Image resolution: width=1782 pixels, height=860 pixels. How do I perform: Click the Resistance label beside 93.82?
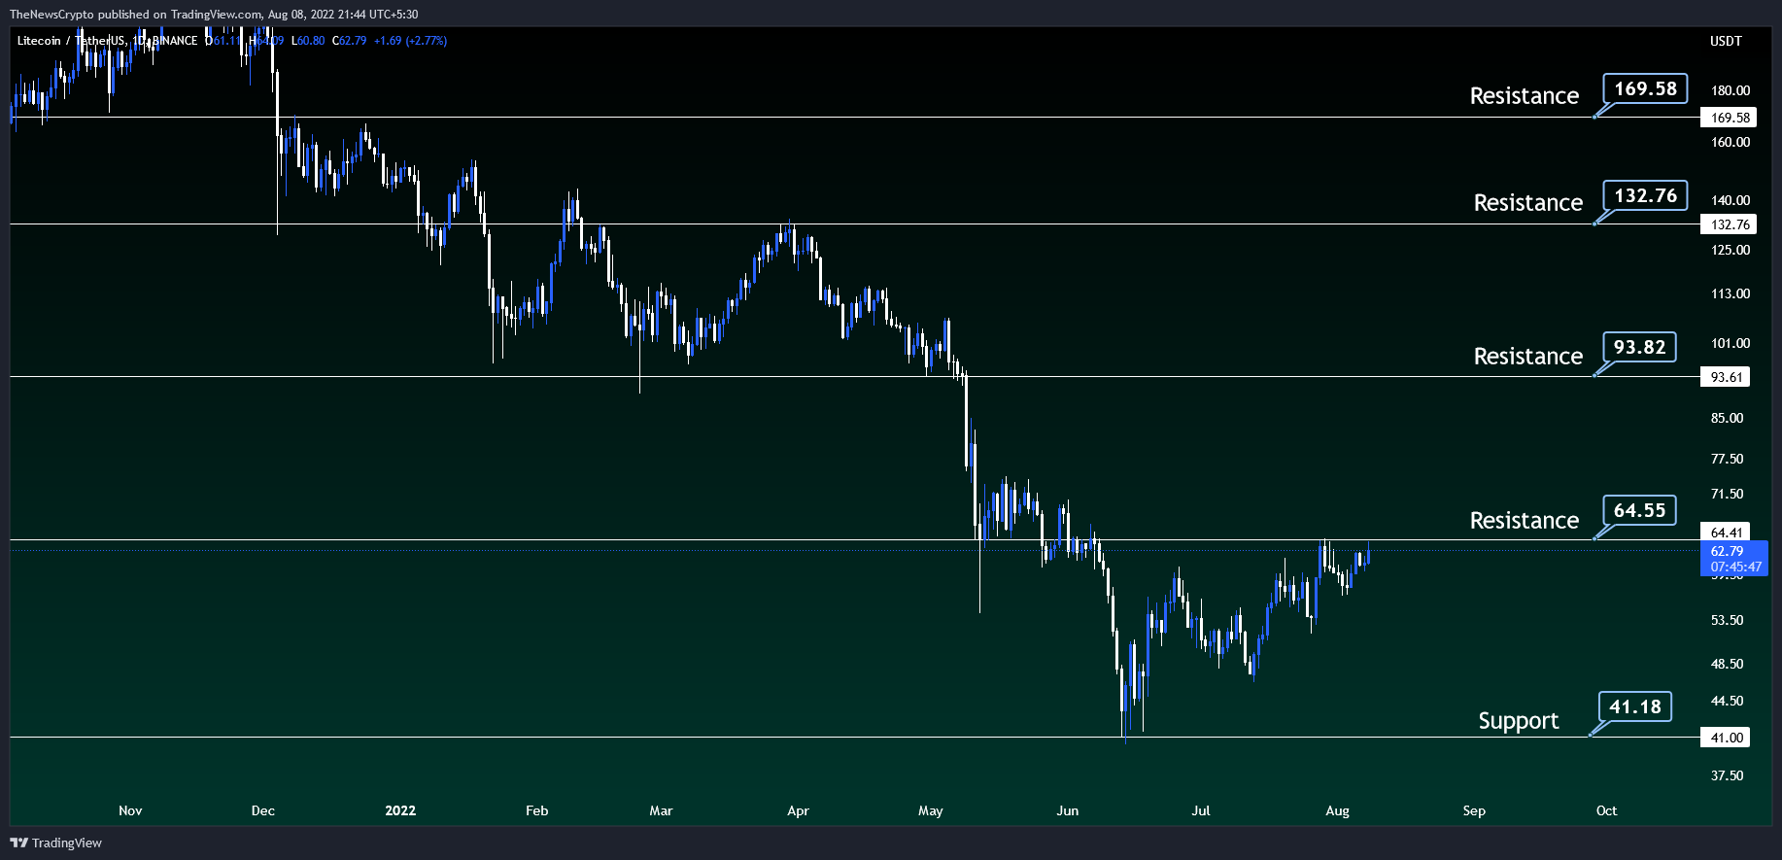click(x=1527, y=357)
